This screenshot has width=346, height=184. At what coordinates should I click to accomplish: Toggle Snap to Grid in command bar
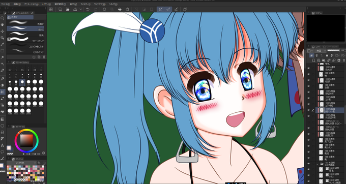pos(176,9)
